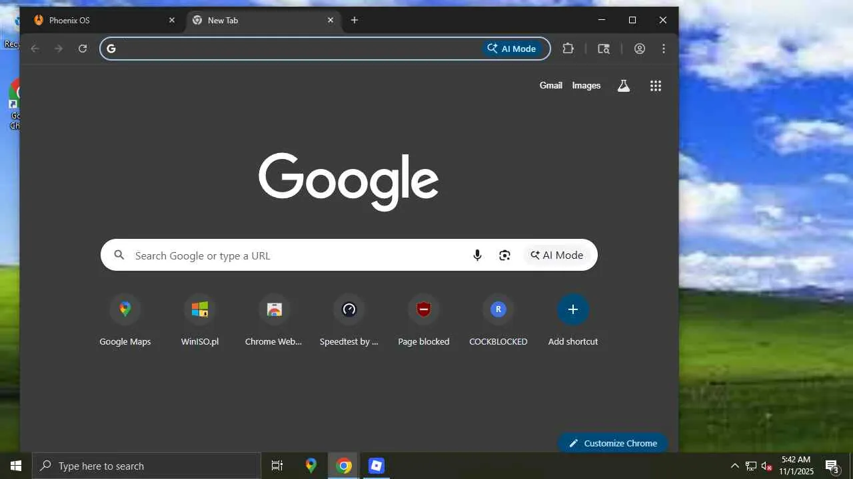Image resolution: width=853 pixels, height=479 pixels.
Task: Open Windows Task View
Action: (x=277, y=466)
